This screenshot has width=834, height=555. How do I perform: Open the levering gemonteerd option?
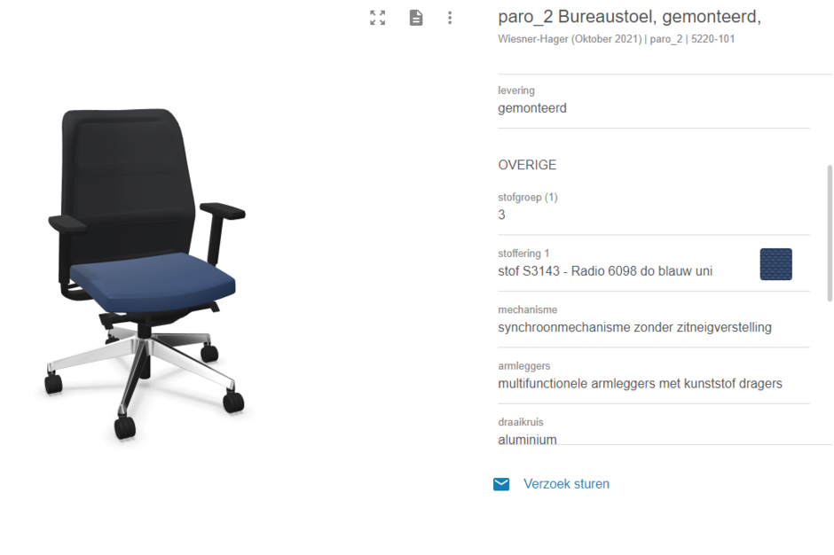coord(654,102)
